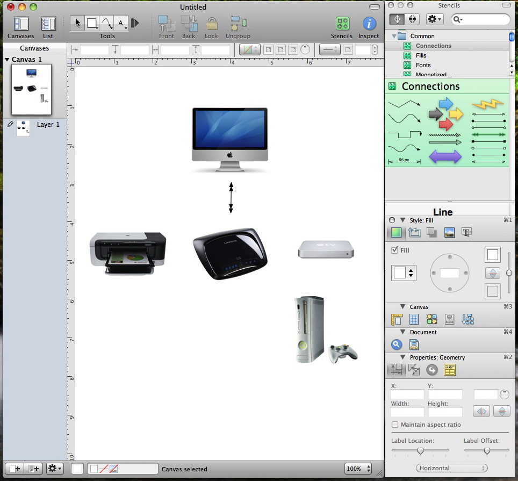
Task: Open the Horizontal label orientation dropdown
Action: [452, 468]
